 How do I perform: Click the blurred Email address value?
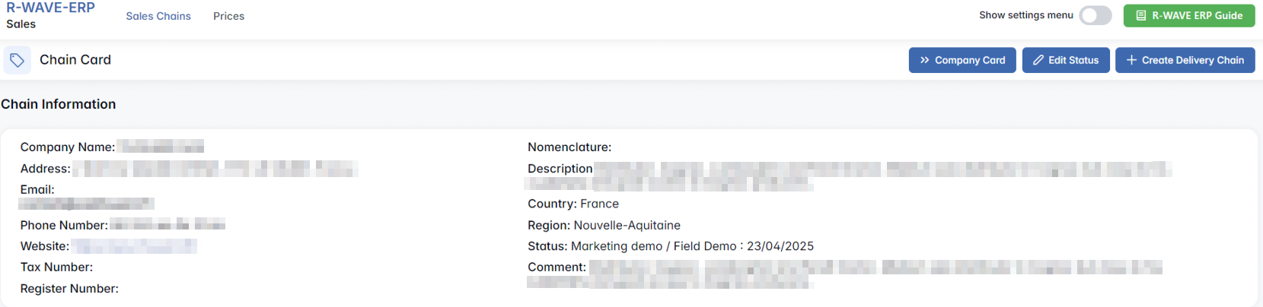pyautogui.click(x=87, y=204)
